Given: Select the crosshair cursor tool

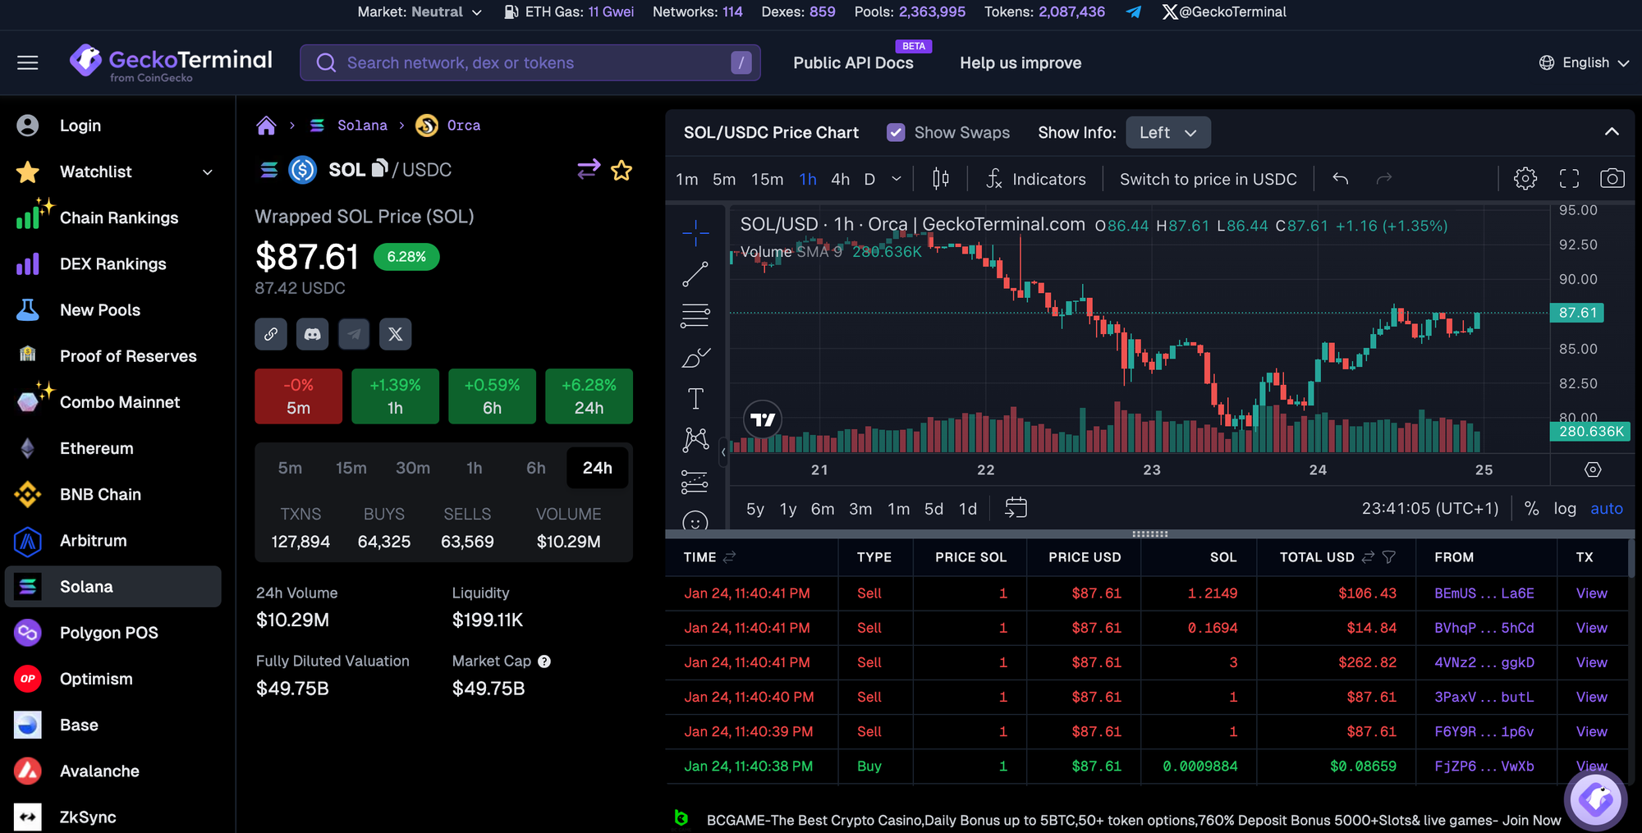Looking at the screenshot, I should pos(695,232).
